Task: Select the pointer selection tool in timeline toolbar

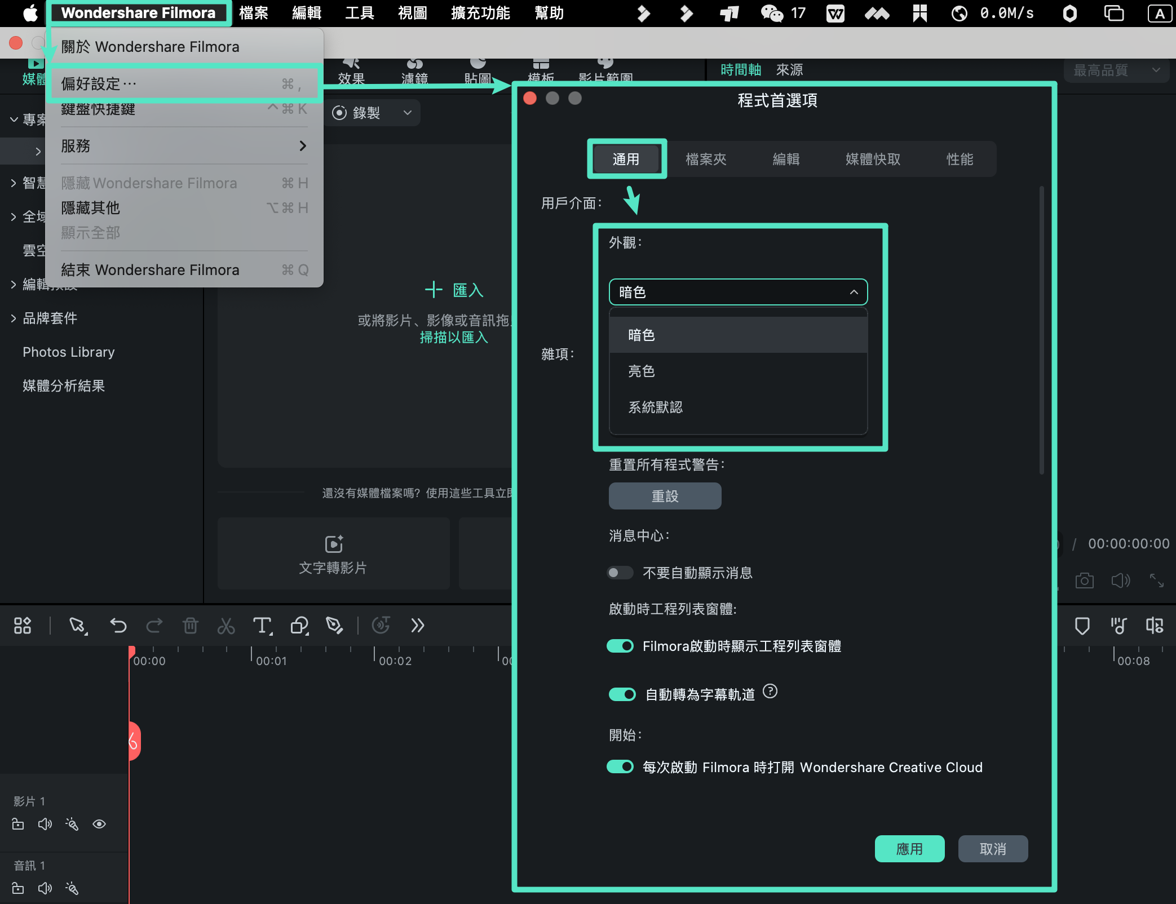Action: click(78, 626)
